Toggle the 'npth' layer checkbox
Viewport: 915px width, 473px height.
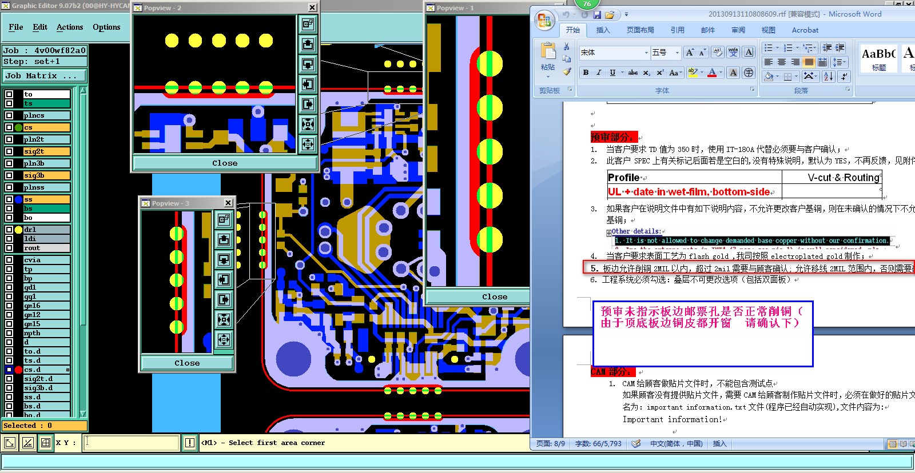click(9, 333)
